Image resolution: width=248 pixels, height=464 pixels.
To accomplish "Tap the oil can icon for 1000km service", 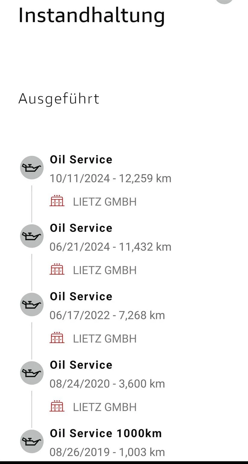I will pos(32,441).
